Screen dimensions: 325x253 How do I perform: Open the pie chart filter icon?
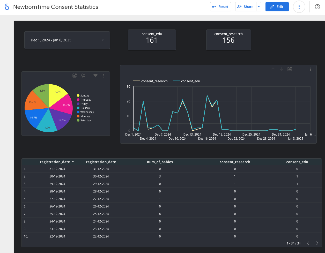(95, 76)
